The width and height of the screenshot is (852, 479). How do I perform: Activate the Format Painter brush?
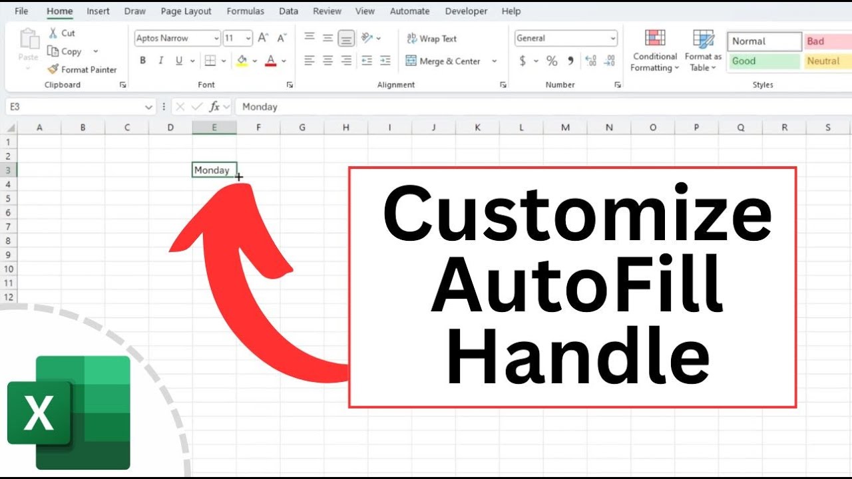[53, 69]
